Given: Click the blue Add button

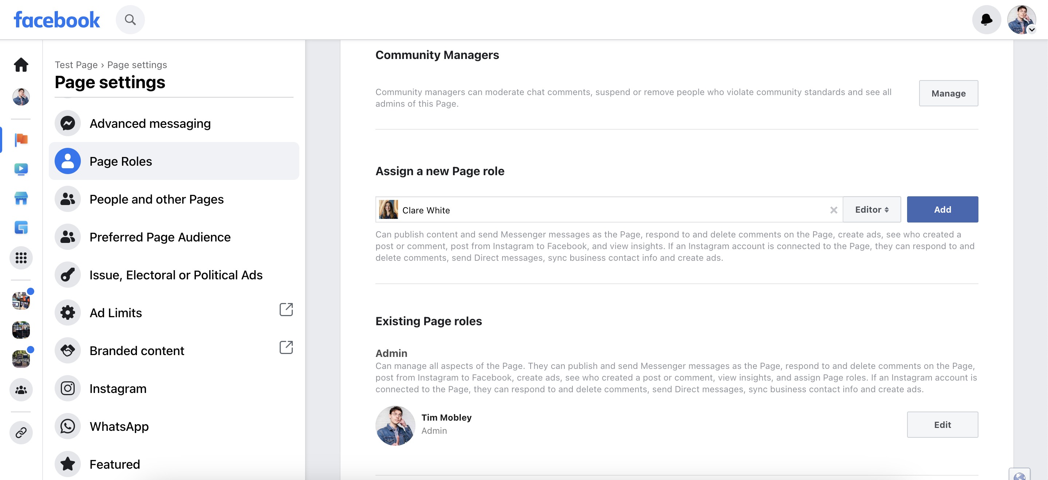Looking at the screenshot, I should [942, 209].
